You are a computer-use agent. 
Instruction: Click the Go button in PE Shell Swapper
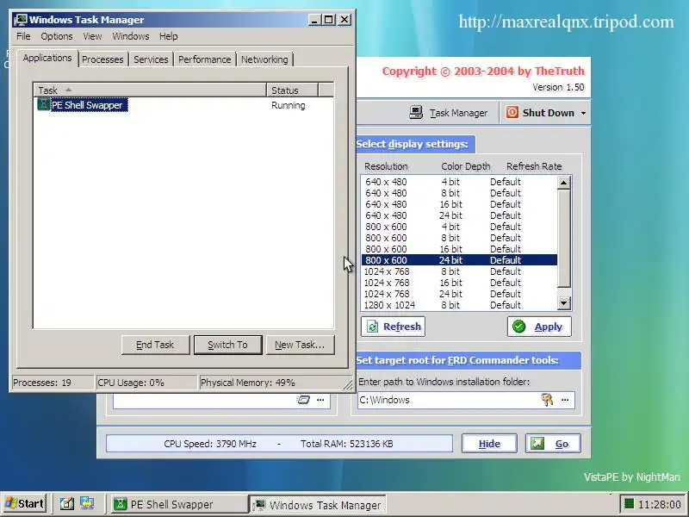pos(553,444)
